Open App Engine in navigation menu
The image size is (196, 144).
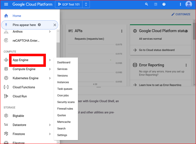tap(21, 60)
